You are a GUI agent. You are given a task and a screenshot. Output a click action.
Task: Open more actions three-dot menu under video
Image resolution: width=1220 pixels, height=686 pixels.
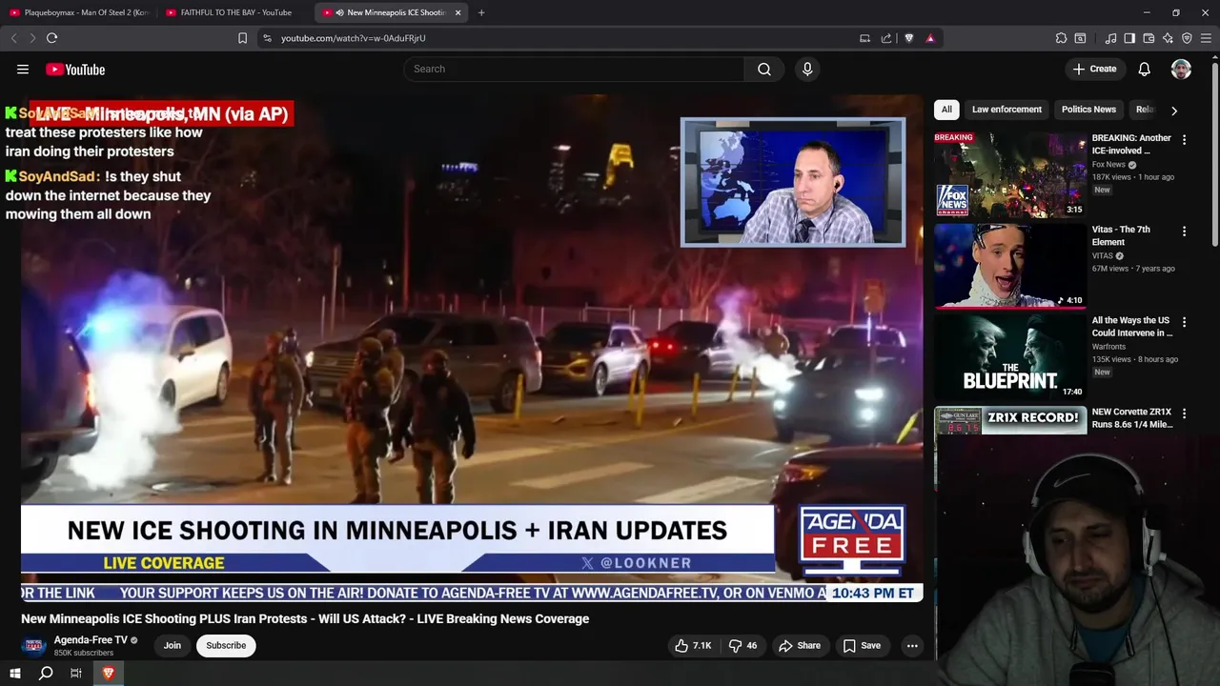(x=912, y=646)
